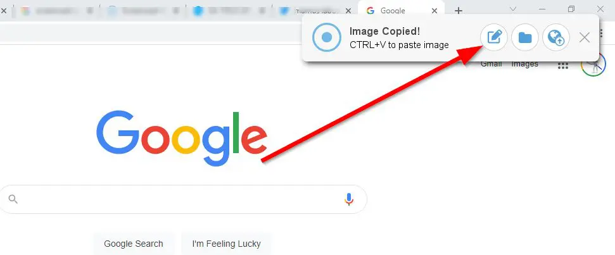Viewport: 615px width, 255px height.
Task: Dismiss the Image Copied notification
Action: (x=585, y=37)
